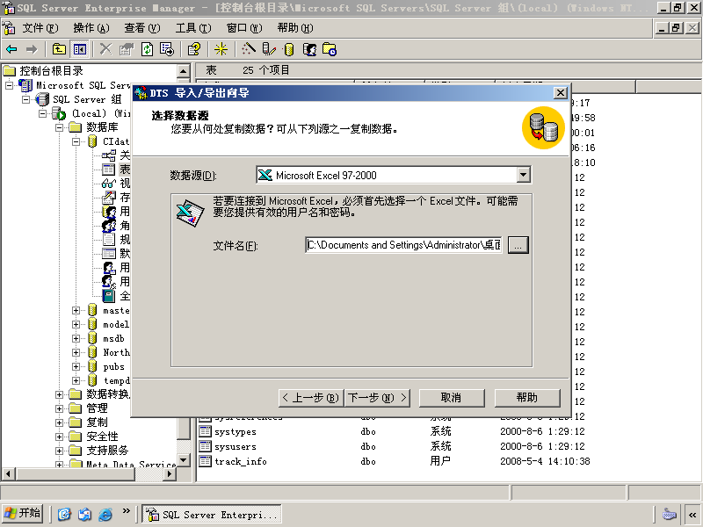Click the tree pane scroll-up arrow
Image resolution: width=703 pixels, height=527 pixels.
tap(183, 71)
